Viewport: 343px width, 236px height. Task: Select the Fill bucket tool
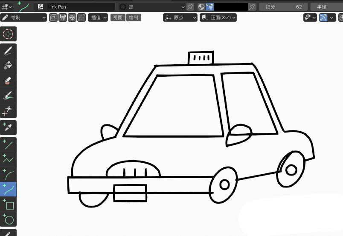coord(8,66)
